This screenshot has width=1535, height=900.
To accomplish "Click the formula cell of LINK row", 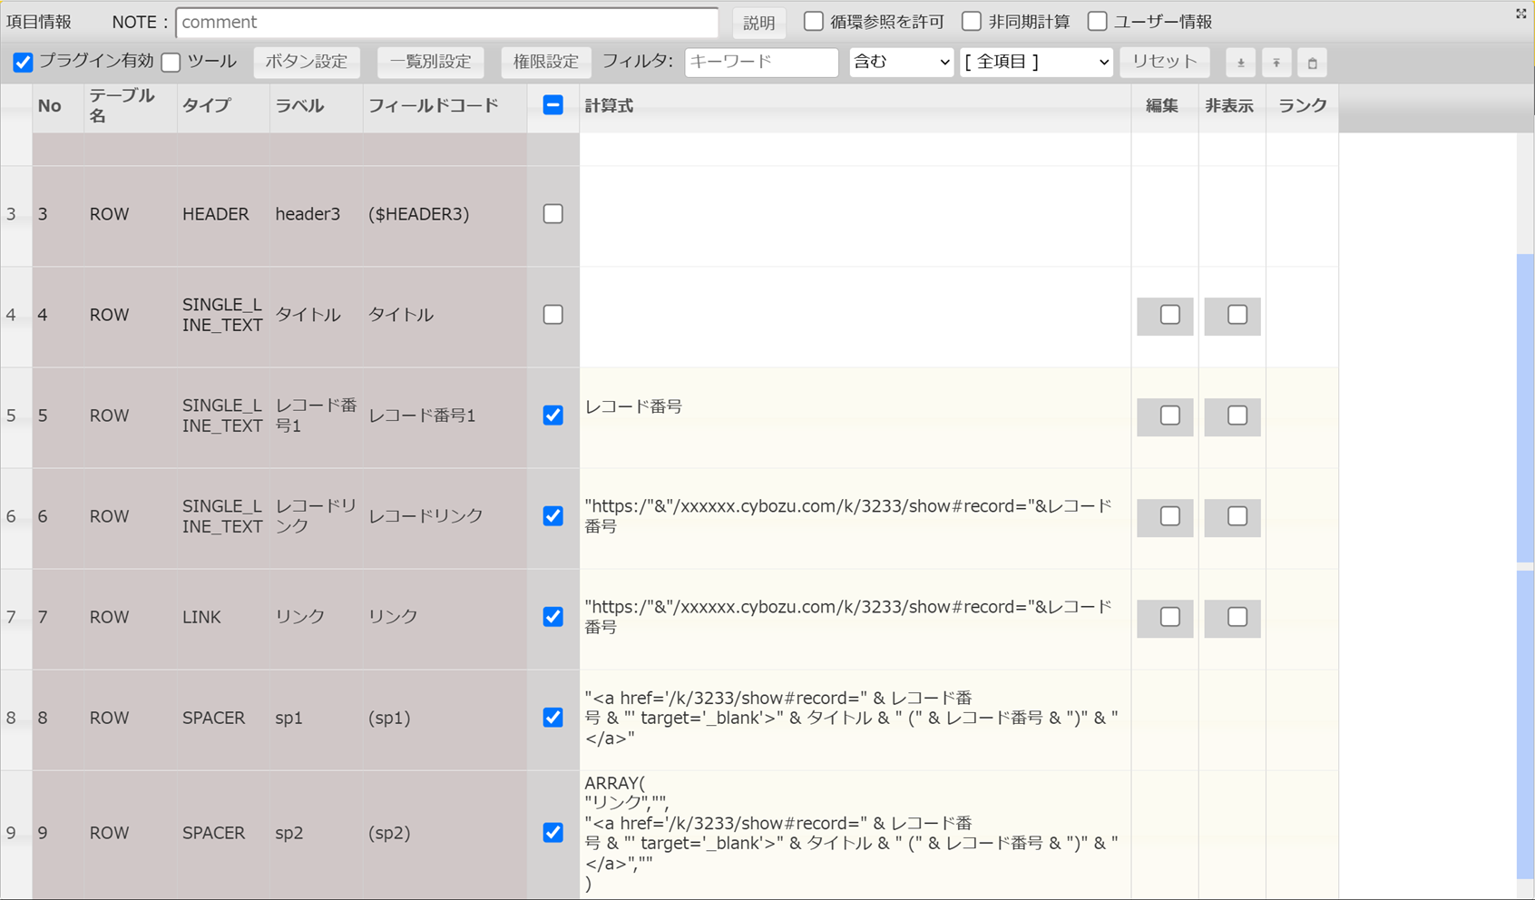I will 855,619.
